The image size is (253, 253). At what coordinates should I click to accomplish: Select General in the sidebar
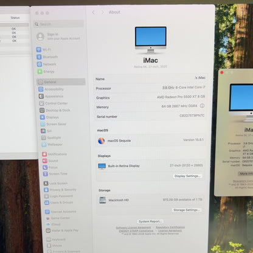click(x=61, y=82)
